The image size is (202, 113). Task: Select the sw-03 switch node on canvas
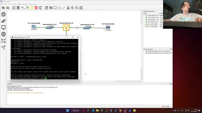(87, 28)
